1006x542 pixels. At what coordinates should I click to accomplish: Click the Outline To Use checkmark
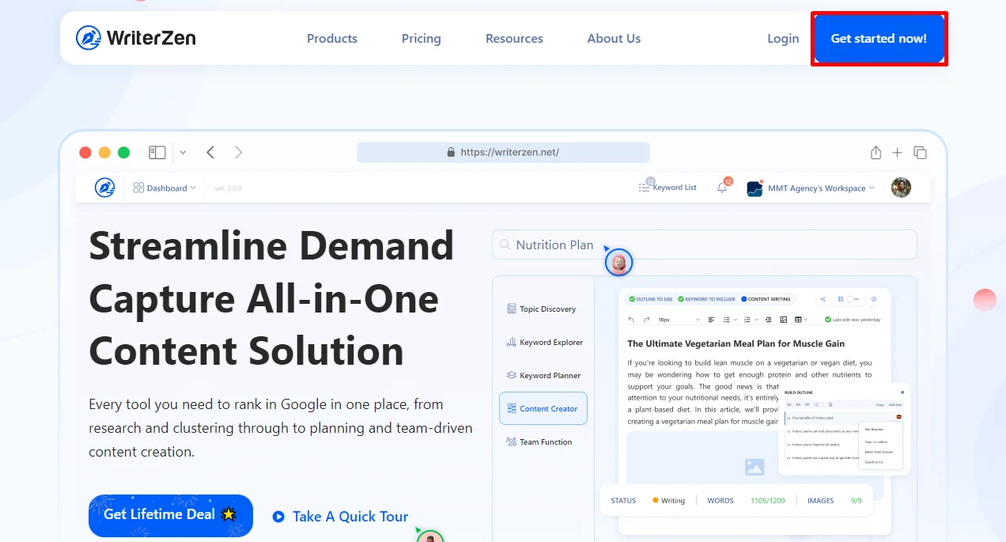pyautogui.click(x=632, y=299)
